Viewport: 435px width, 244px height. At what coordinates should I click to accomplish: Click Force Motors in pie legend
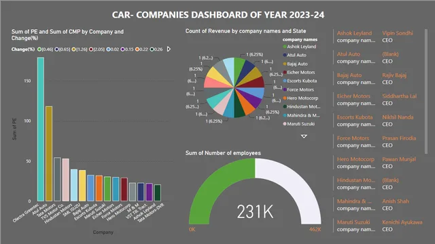click(x=298, y=89)
